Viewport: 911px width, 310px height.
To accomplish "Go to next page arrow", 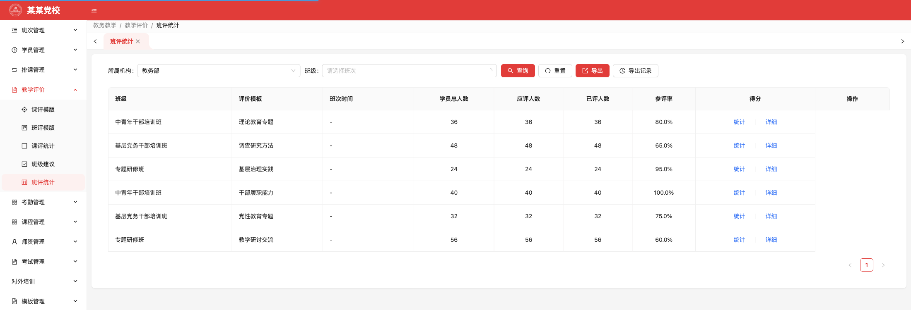I will (883, 265).
